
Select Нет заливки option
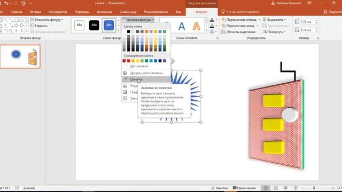(x=146, y=66)
